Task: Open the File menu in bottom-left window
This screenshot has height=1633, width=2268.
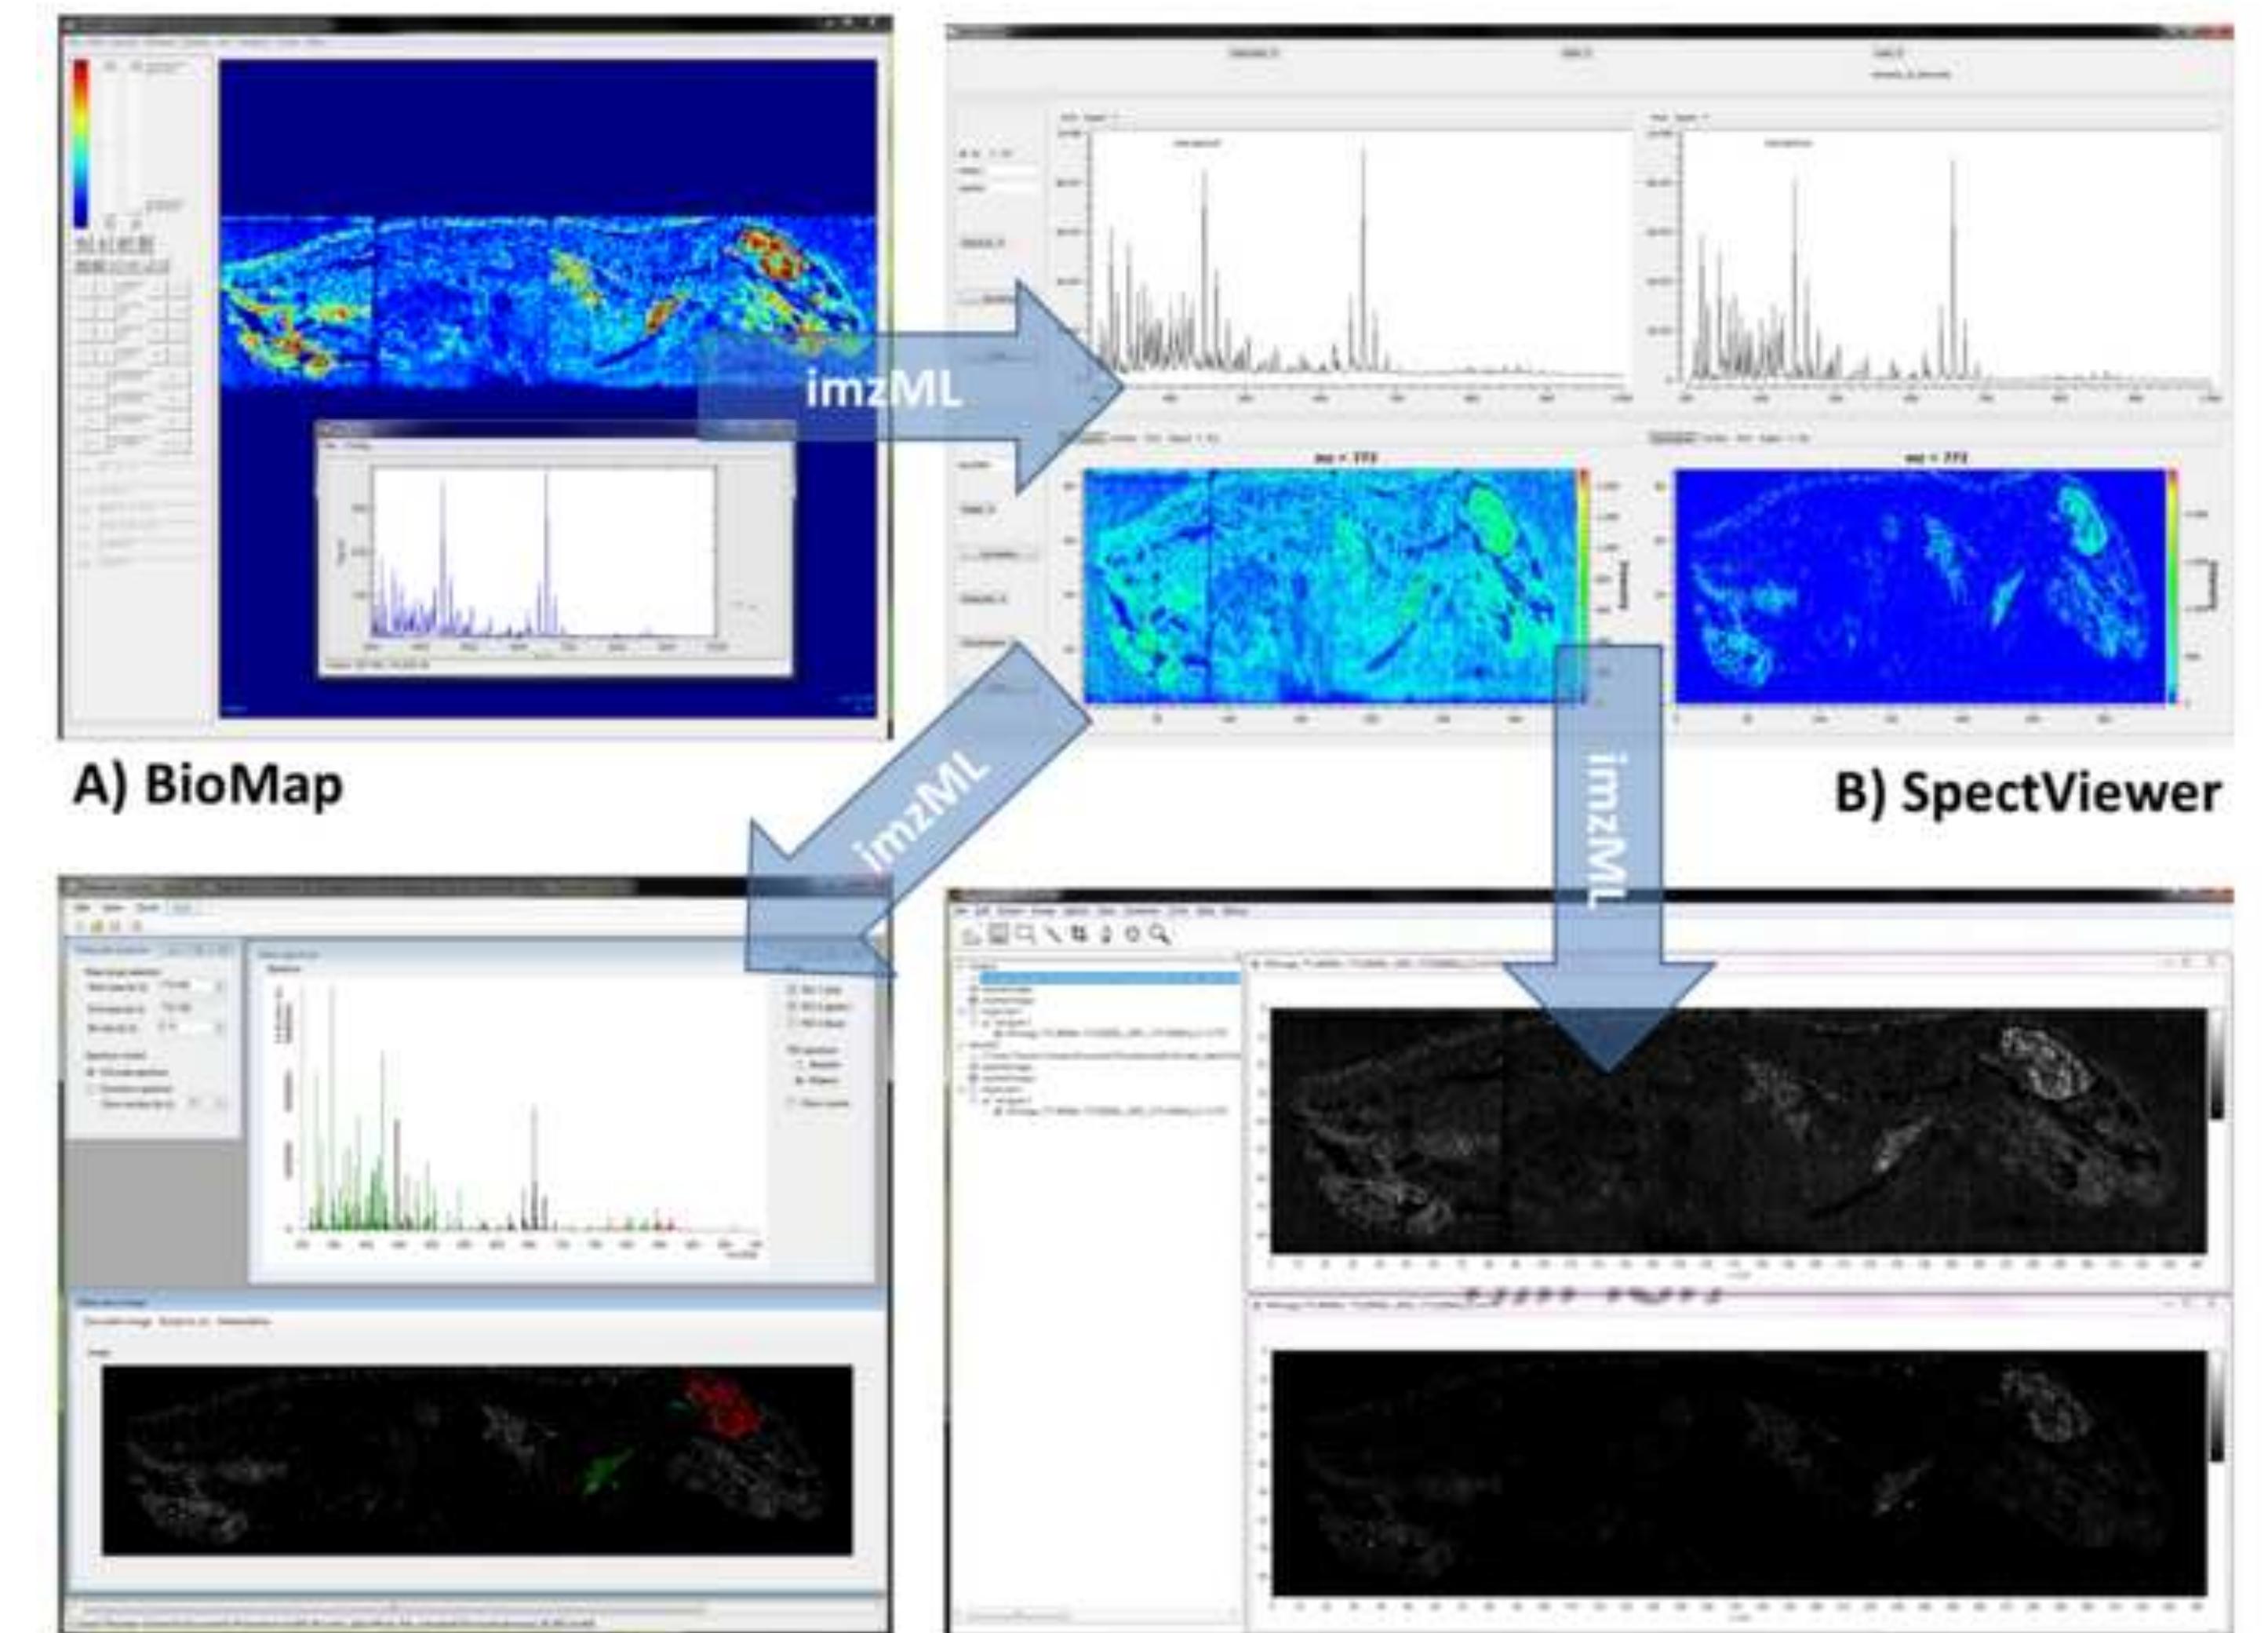Action: 83,908
